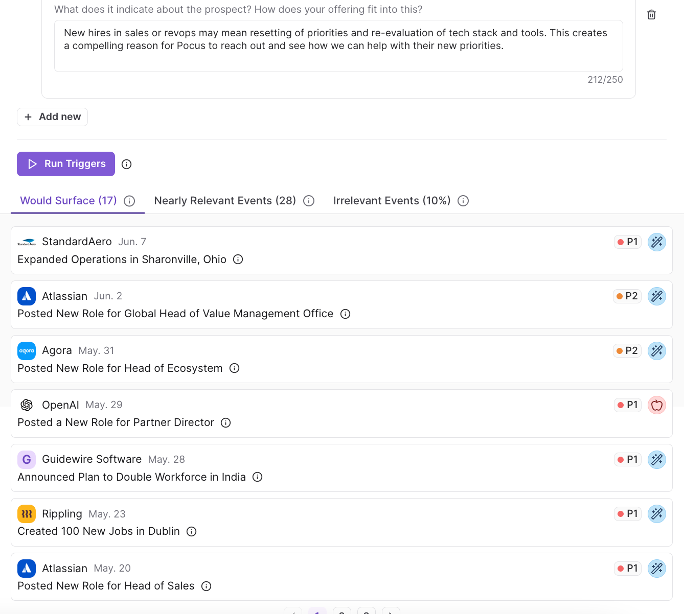Click the 212/250 character counter
Screen dimensions: 684x614
tap(605, 80)
